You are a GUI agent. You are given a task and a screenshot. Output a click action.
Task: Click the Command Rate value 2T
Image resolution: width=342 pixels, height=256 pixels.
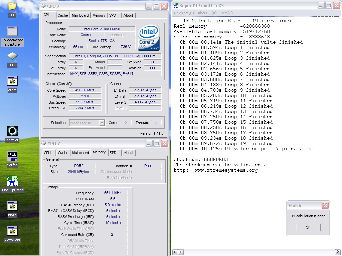(x=113, y=234)
